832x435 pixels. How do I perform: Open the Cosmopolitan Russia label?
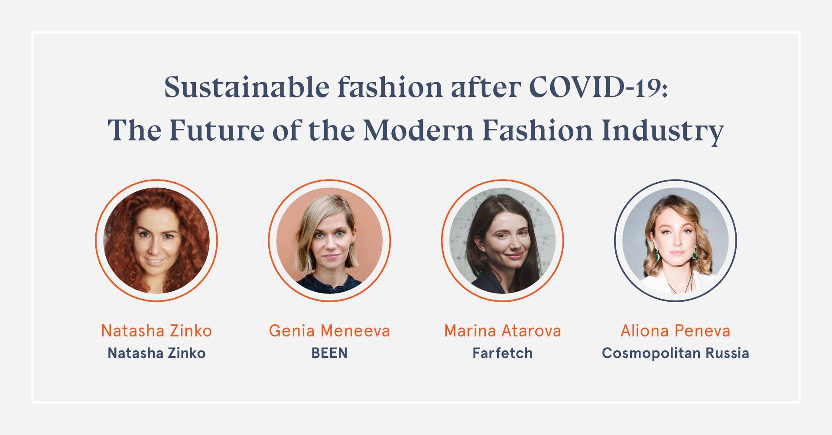tap(675, 353)
